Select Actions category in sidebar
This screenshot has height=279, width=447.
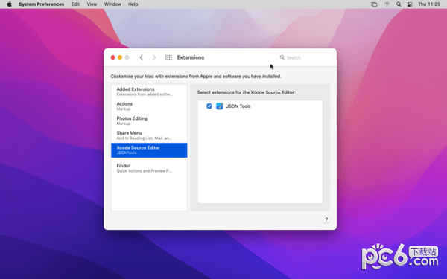pyautogui.click(x=149, y=106)
